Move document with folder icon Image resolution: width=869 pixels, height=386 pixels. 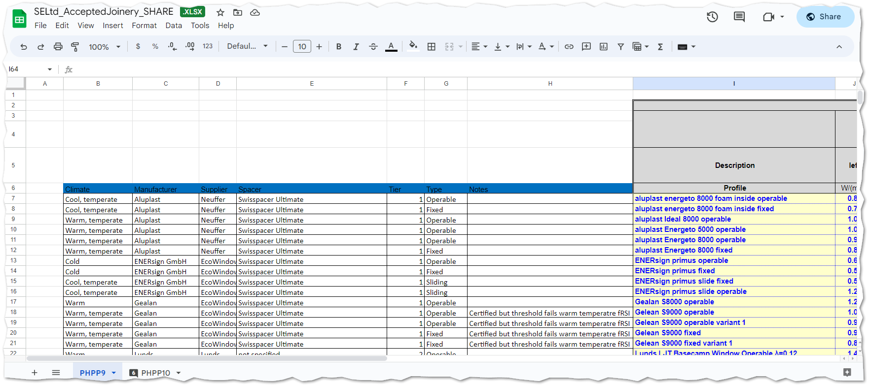click(x=238, y=12)
